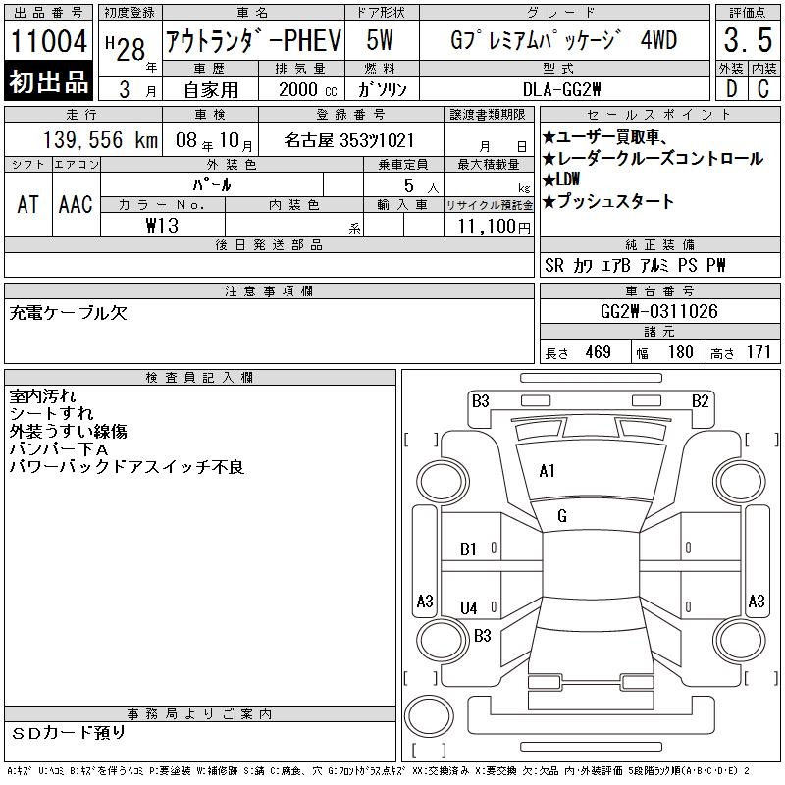Click the 初出品 black badge
Viewport: 785px width, 785px height.
[48, 82]
